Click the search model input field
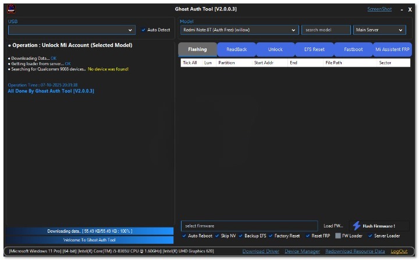The width and height of the screenshot is (419, 260). pos(326,30)
